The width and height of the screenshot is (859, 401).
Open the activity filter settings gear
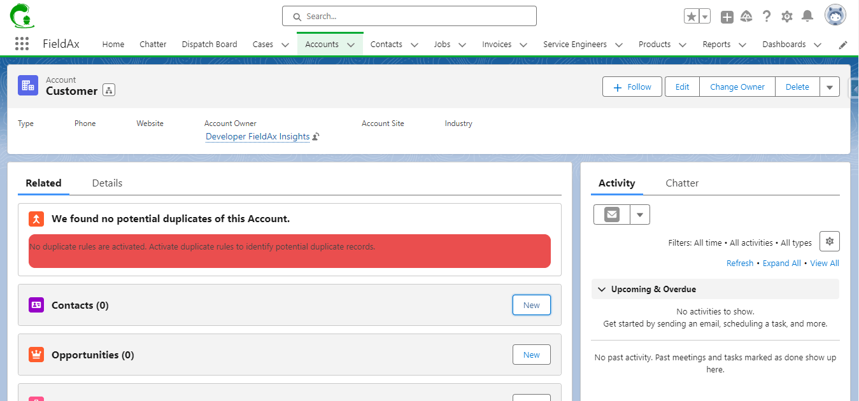pyautogui.click(x=829, y=241)
